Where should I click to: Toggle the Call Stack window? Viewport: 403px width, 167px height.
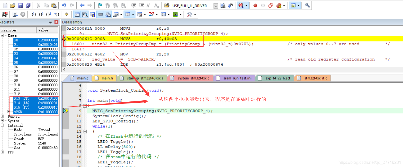pyautogui.click(x=108, y=14)
